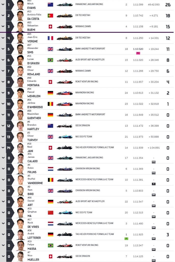This screenshot has width=175, height=262.
Task: Click the DNF badge in Sam Bird's row
Action: [154, 195]
